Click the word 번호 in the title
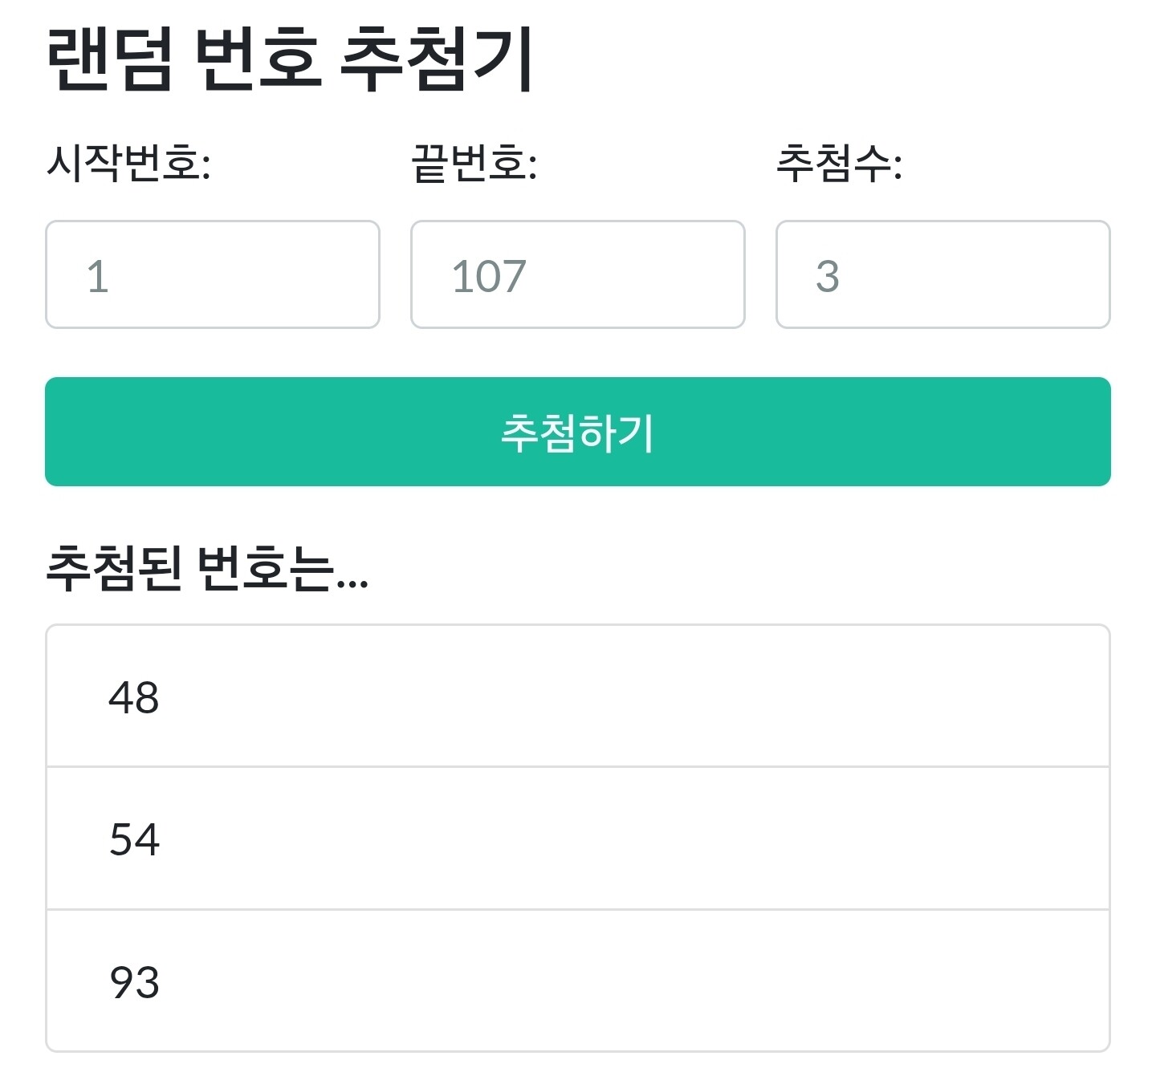 tap(258, 59)
